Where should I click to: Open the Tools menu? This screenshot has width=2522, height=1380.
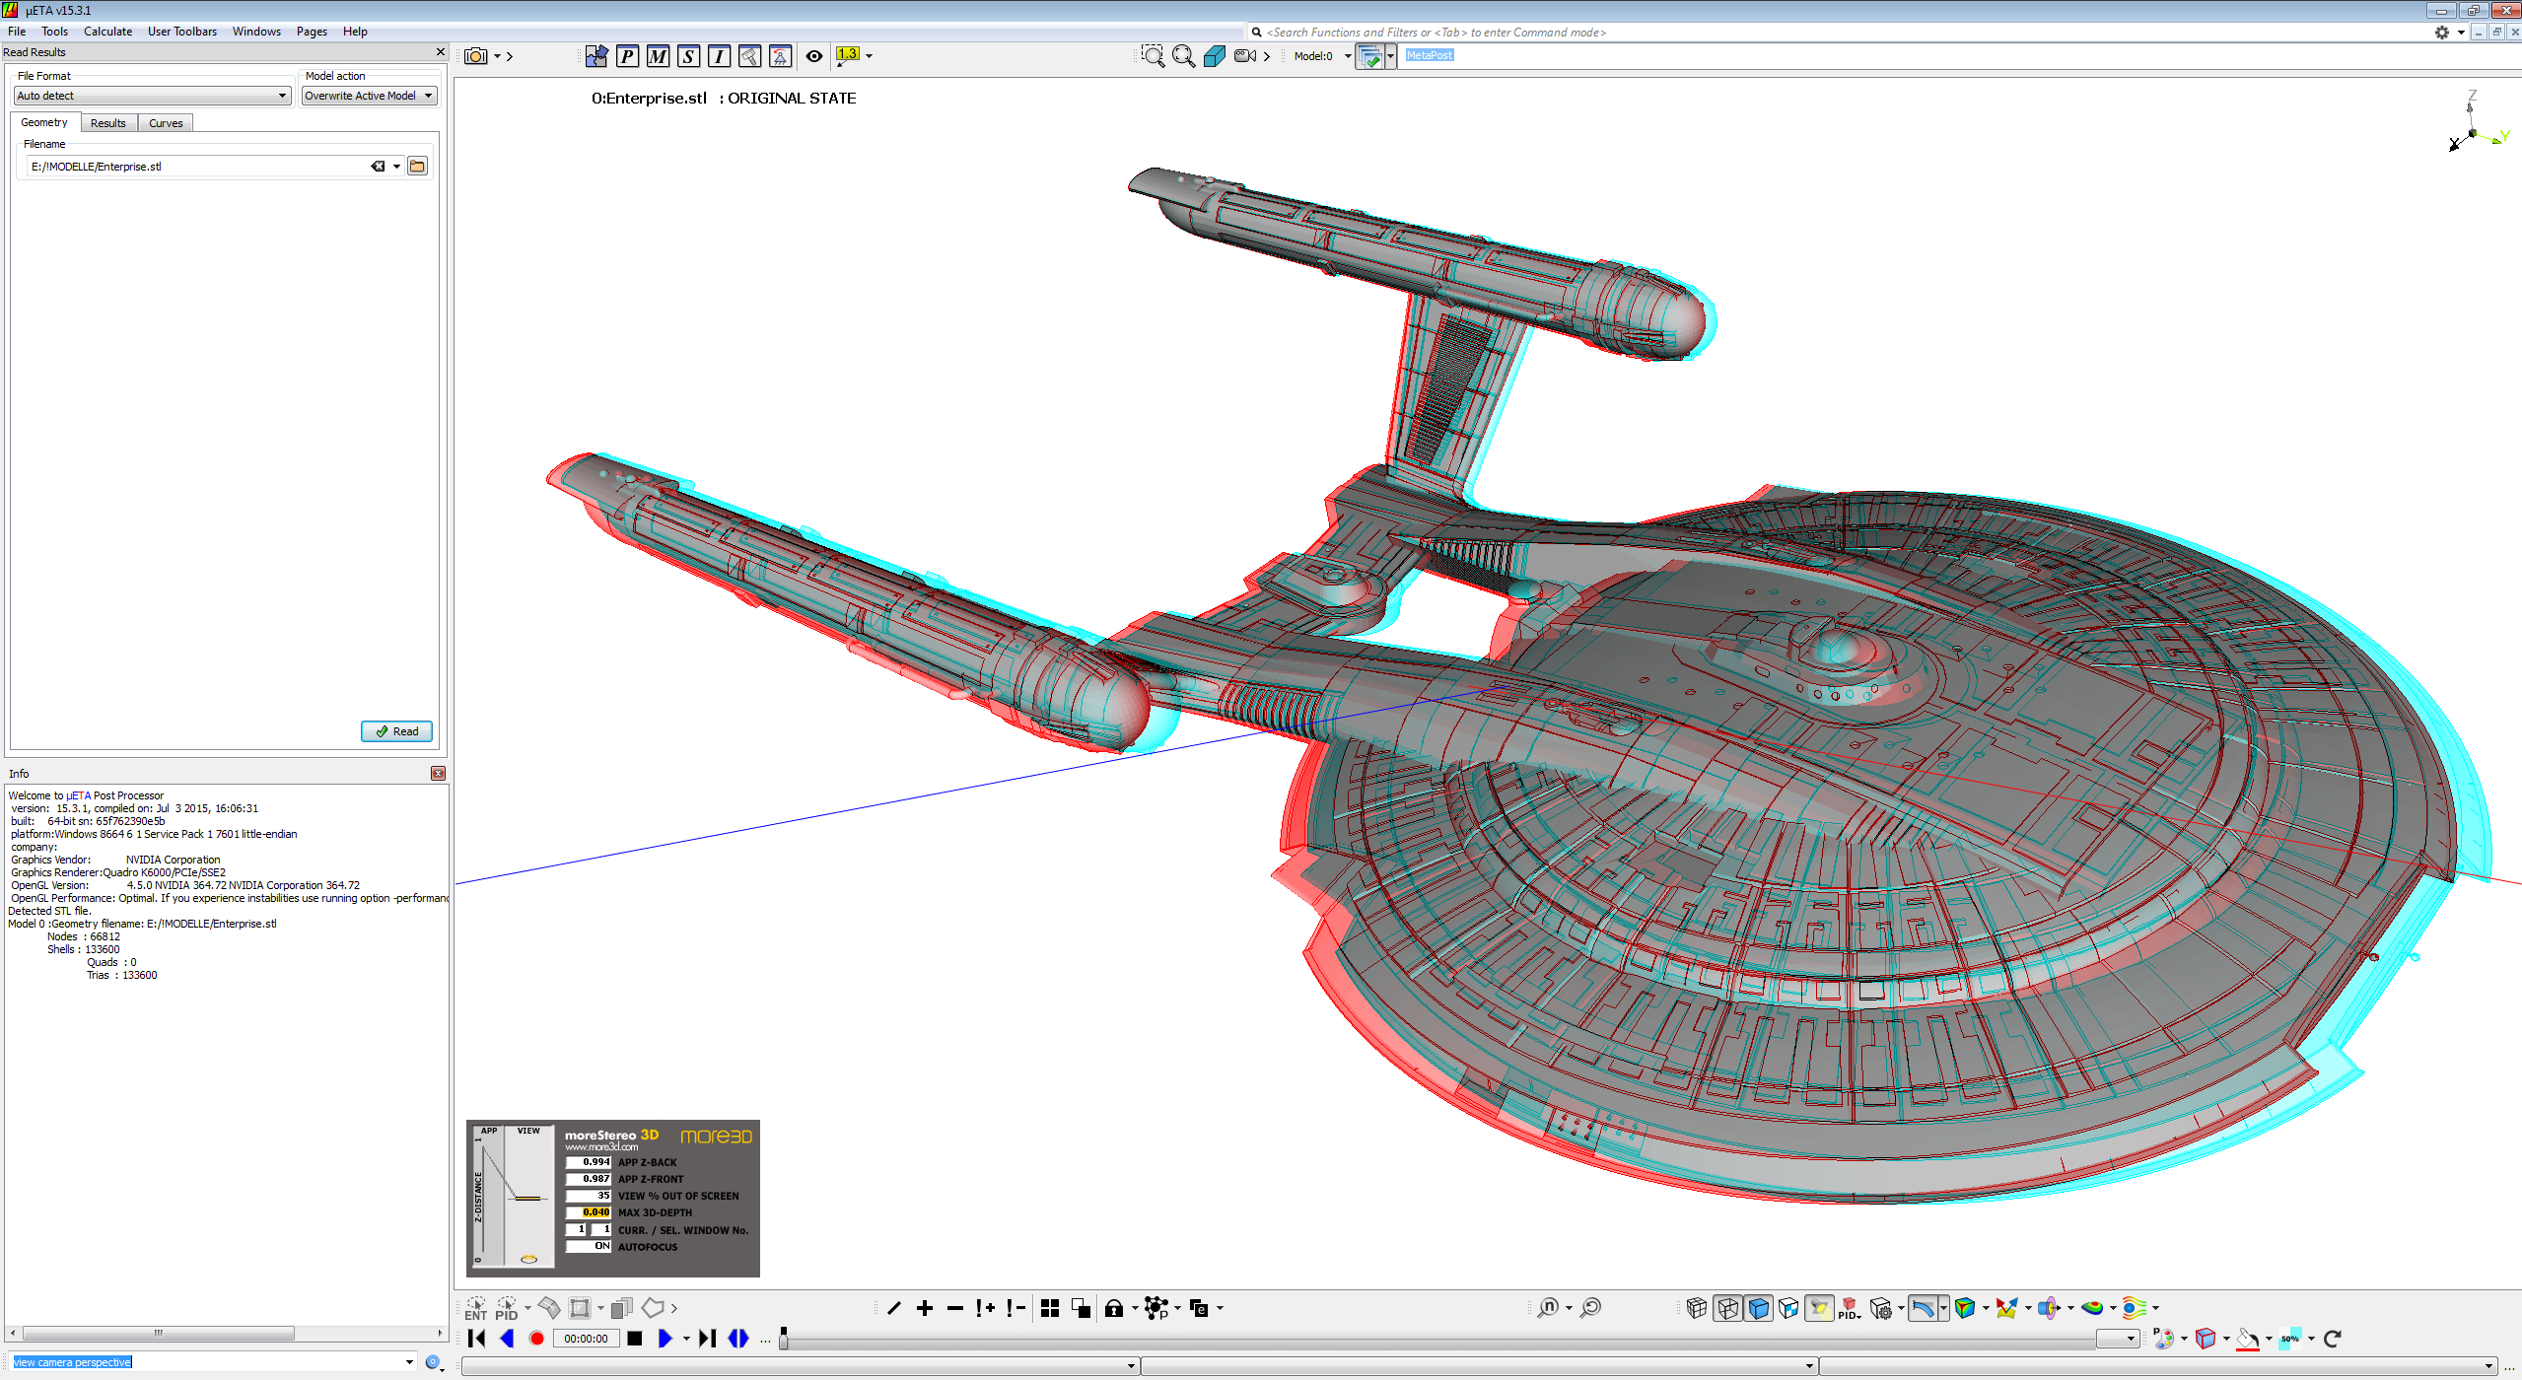point(54,32)
